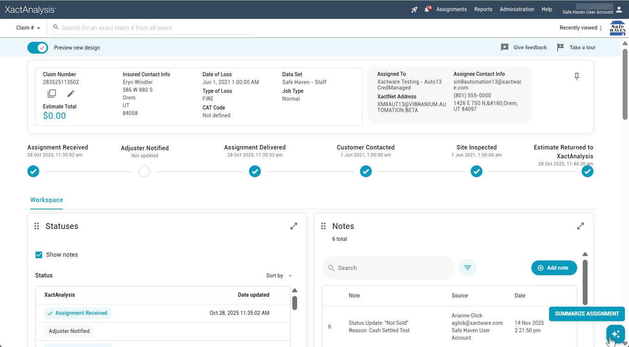629x347 pixels.
Task: Open the Reports menu
Action: point(483,9)
